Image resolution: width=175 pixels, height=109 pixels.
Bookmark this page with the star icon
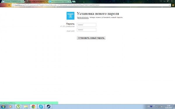coord(169,5)
